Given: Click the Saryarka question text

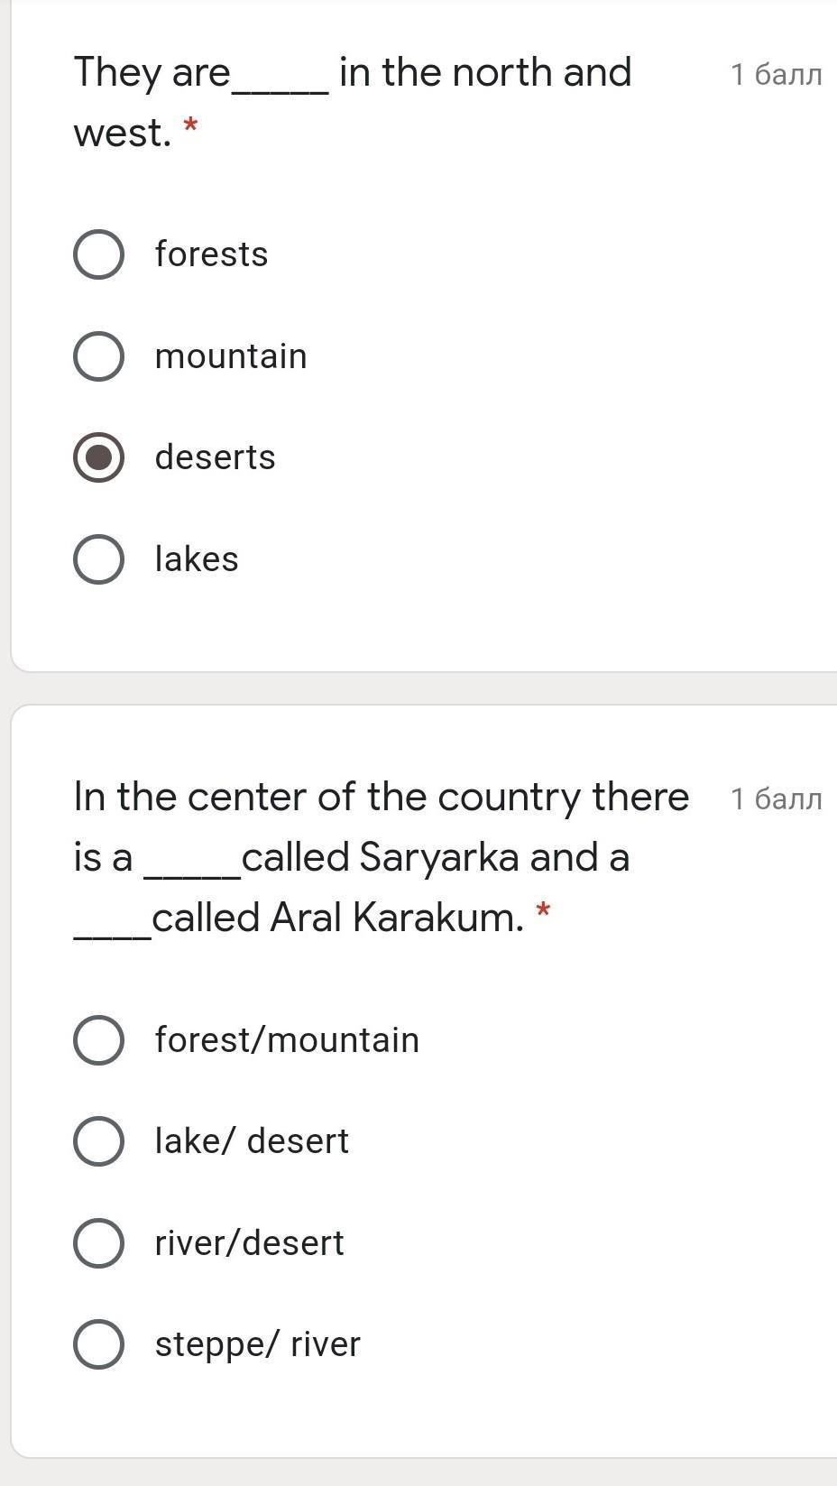Looking at the screenshot, I should point(382,857).
